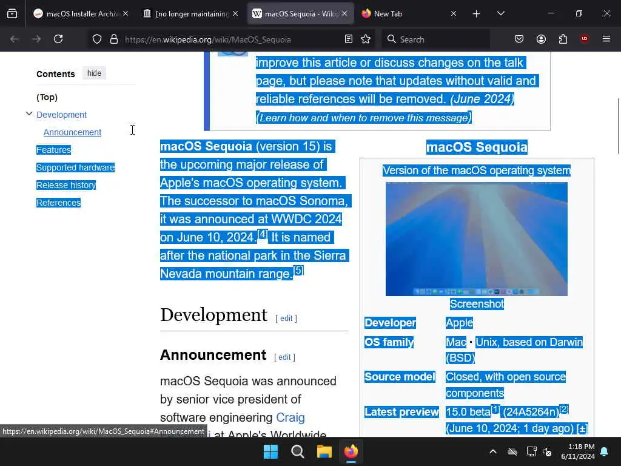Edit the Development section
Screen dimensions: 621x466
tap(286, 318)
